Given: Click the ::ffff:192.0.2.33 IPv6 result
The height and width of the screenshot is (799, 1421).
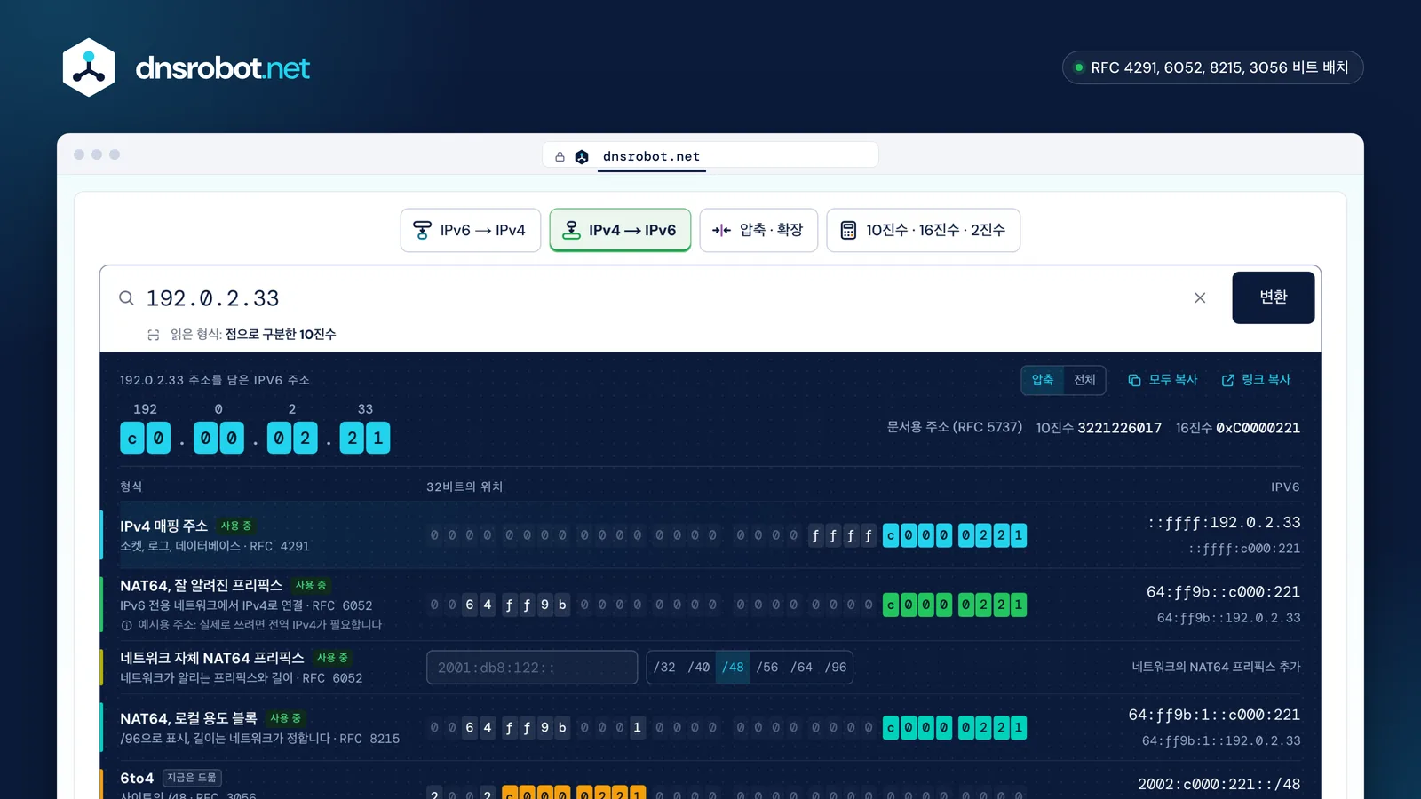Looking at the screenshot, I should coord(1224,523).
